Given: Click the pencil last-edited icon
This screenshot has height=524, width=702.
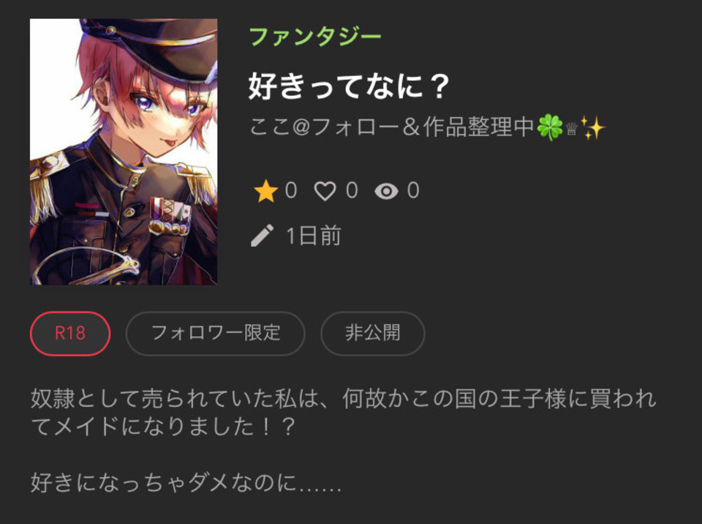Looking at the screenshot, I should click(263, 236).
